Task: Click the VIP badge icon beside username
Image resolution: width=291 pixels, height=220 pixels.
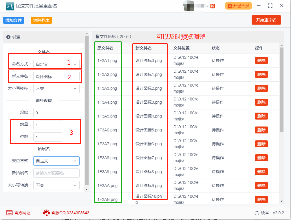Action: [213, 6]
